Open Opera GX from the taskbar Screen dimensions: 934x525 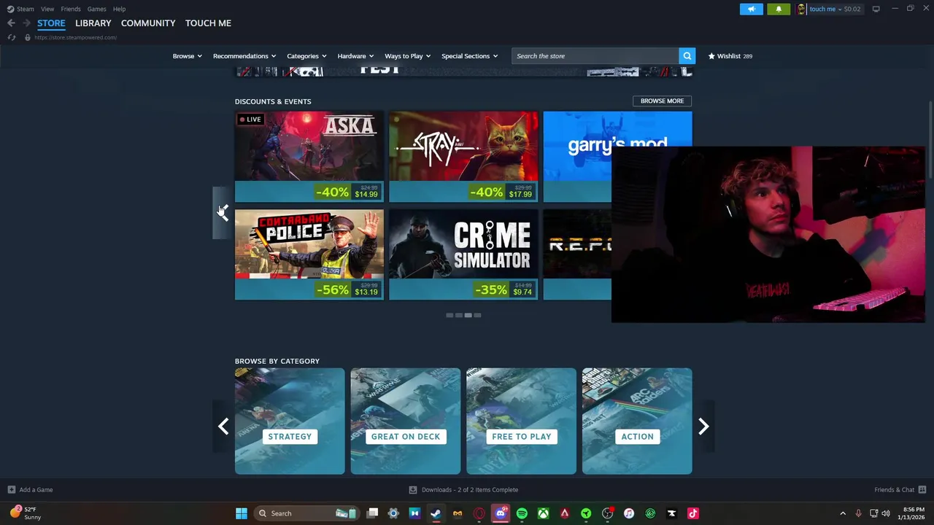(x=479, y=513)
